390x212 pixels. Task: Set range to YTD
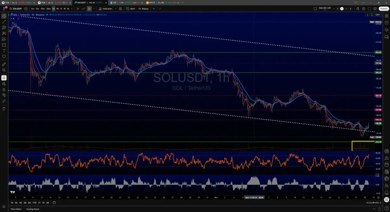click(34, 203)
